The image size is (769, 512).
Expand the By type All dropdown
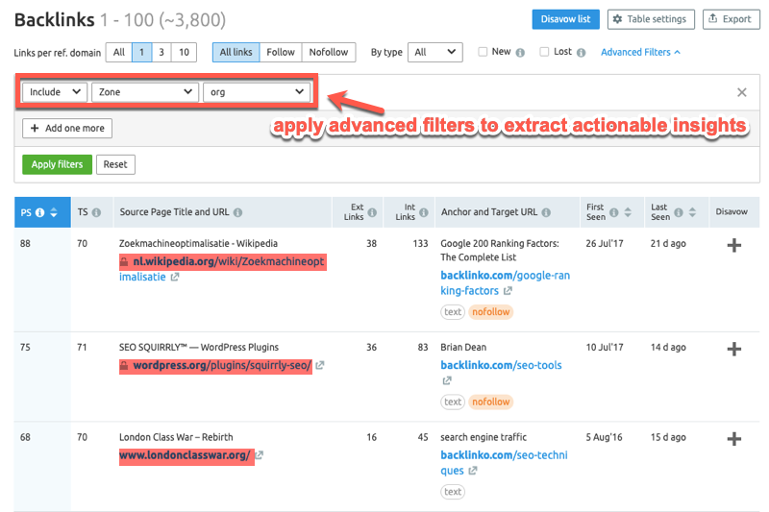click(434, 52)
